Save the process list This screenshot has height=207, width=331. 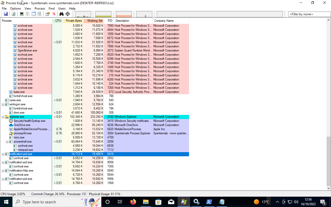pyautogui.click(x=6, y=14)
